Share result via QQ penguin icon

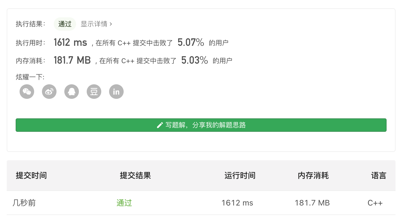coord(72,92)
